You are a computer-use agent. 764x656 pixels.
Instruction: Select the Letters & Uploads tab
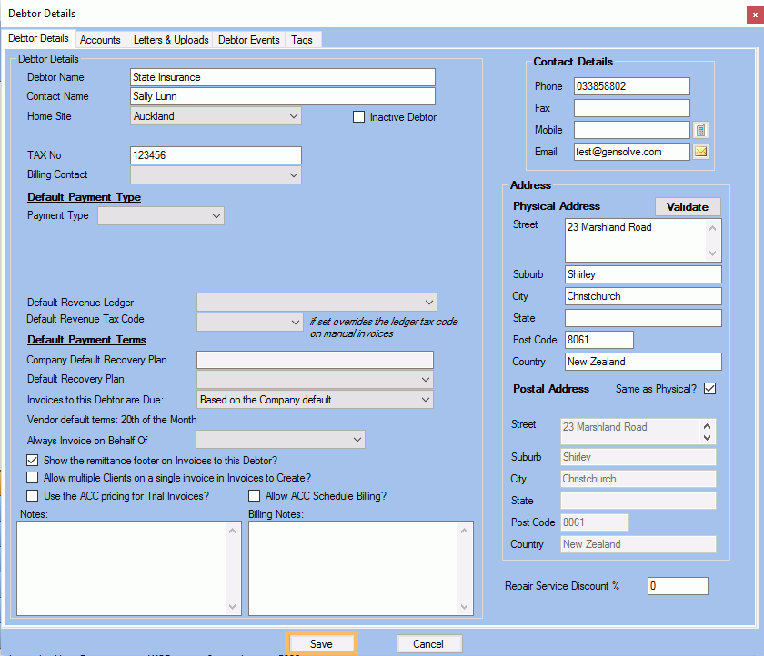click(169, 39)
